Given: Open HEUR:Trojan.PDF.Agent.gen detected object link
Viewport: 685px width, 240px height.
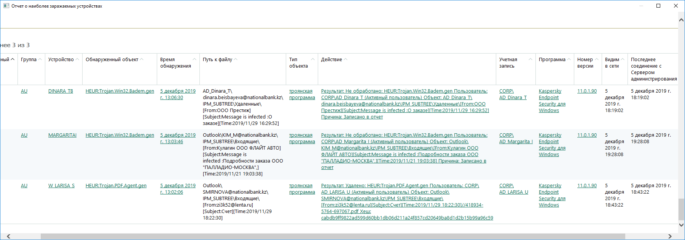Looking at the screenshot, I should 116,186.
